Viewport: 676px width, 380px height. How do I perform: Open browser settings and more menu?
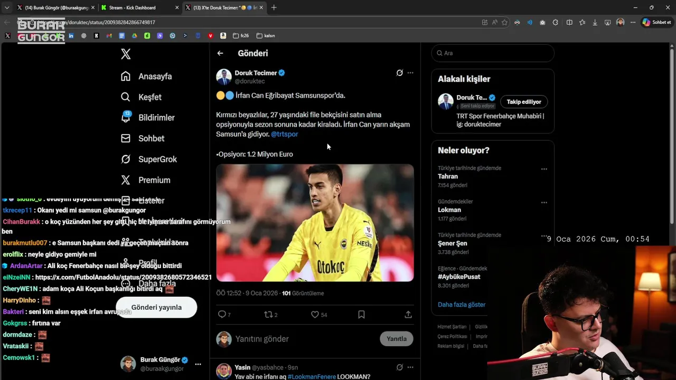633,22
